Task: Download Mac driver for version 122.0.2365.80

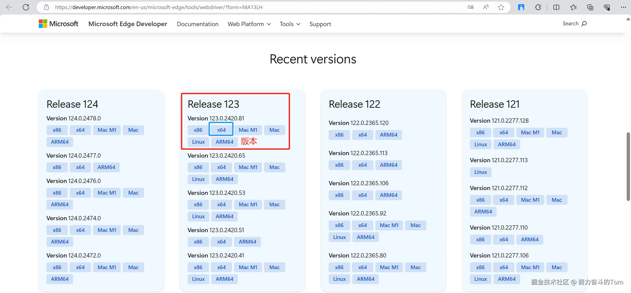Action: coord(415,267)
